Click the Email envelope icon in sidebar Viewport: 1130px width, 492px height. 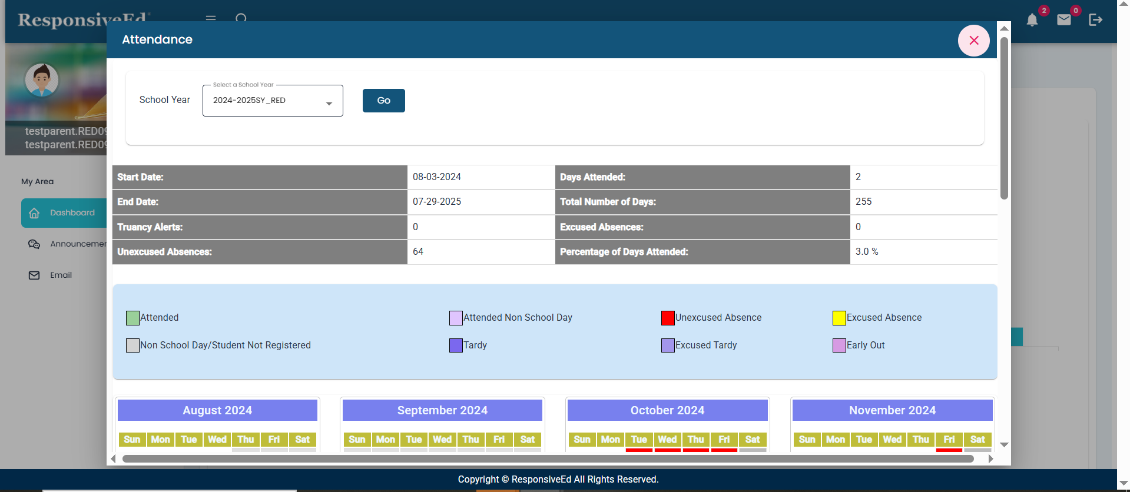coord(34,275)
